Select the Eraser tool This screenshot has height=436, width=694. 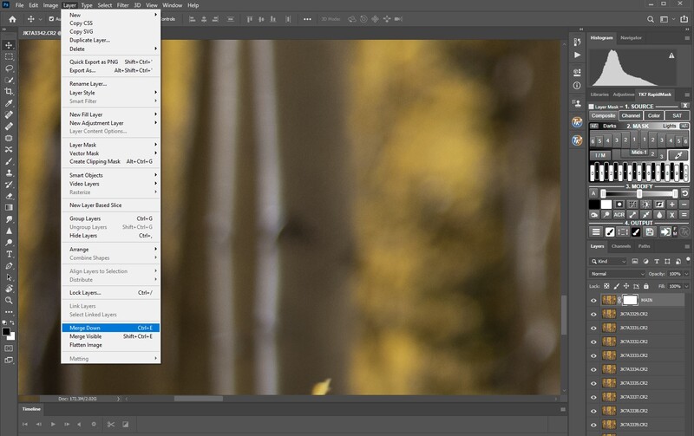coord(9,196)
